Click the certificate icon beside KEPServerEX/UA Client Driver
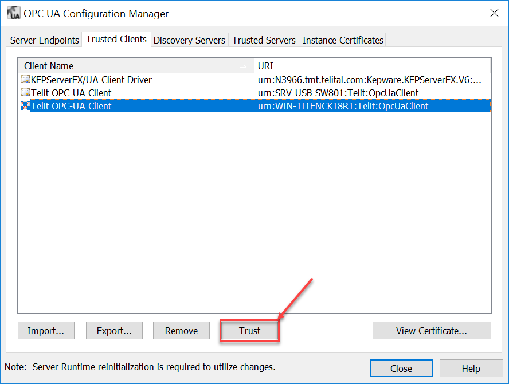This screenshot has width=509, height=384. coord(25,80)
